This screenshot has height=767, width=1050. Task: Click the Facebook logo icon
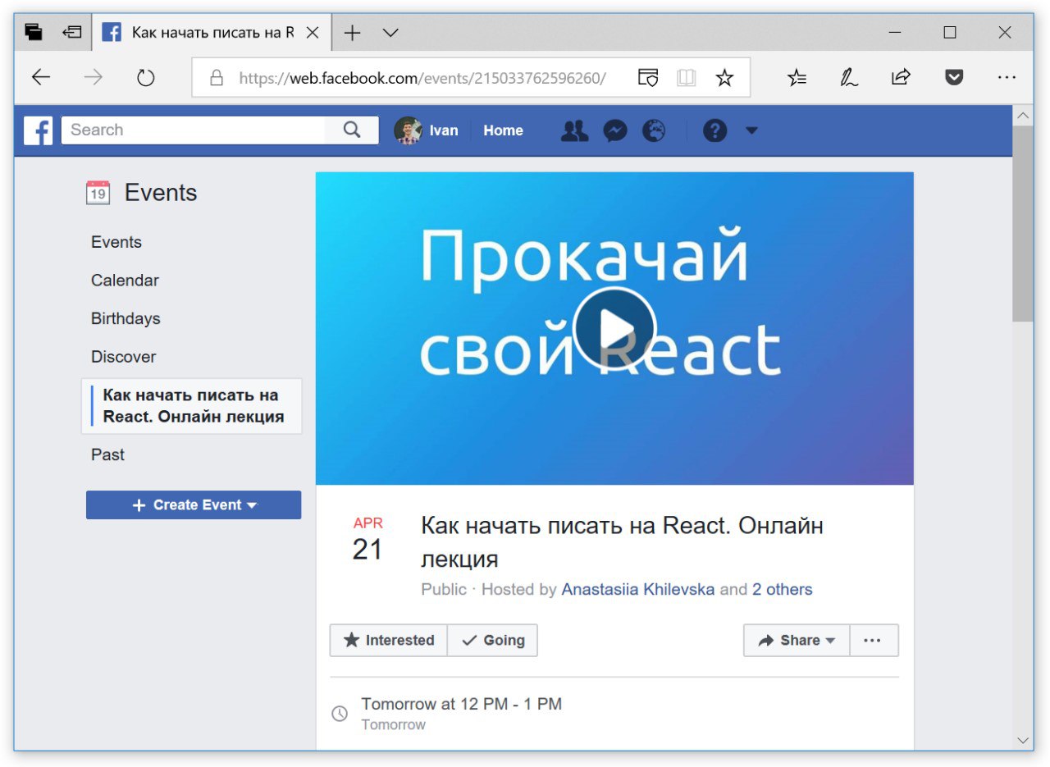[38, 130]
